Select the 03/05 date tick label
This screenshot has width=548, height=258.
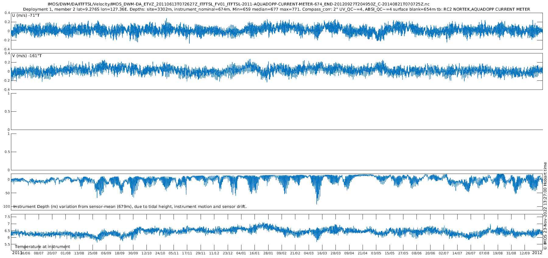tap(376, 253)
